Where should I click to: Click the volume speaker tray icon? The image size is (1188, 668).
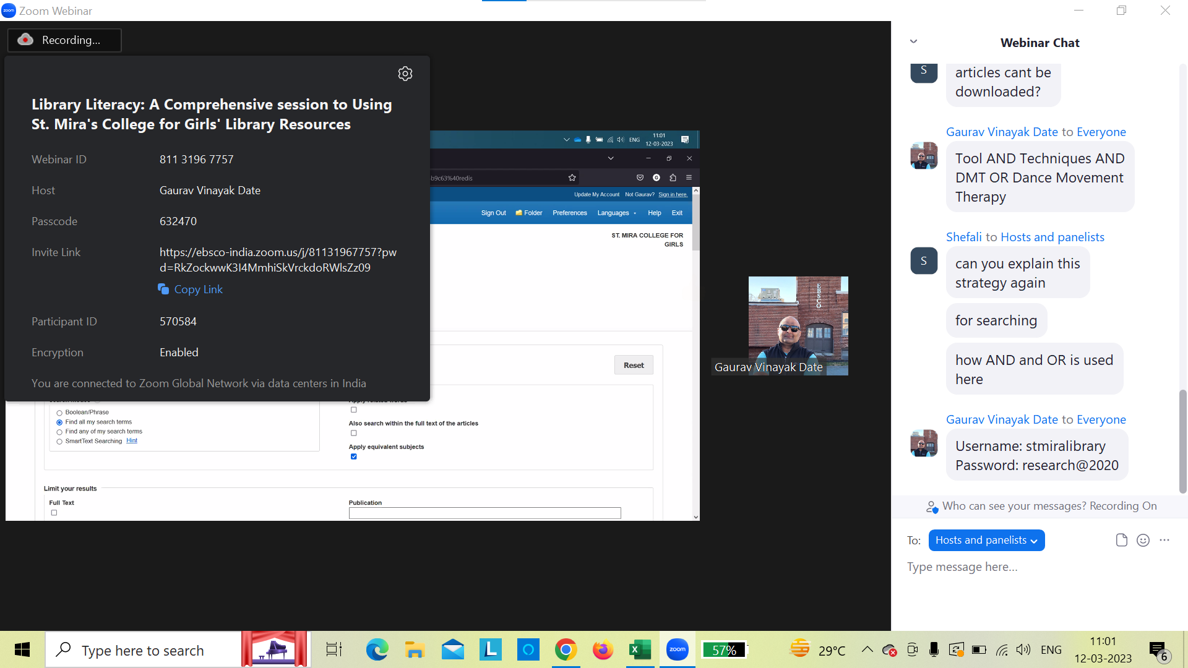(x=1023, y=649)
